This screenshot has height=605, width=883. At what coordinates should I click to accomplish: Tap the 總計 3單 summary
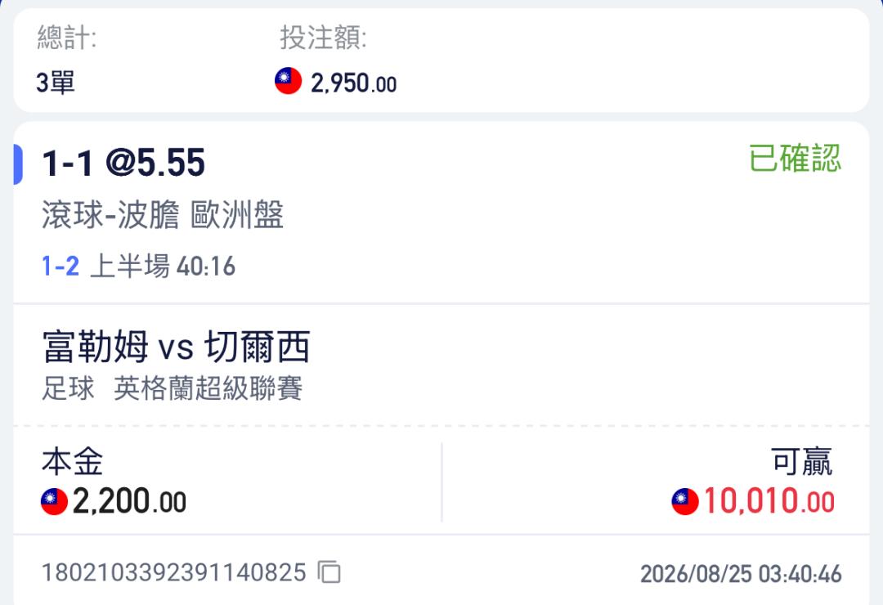tap(66, 60)
